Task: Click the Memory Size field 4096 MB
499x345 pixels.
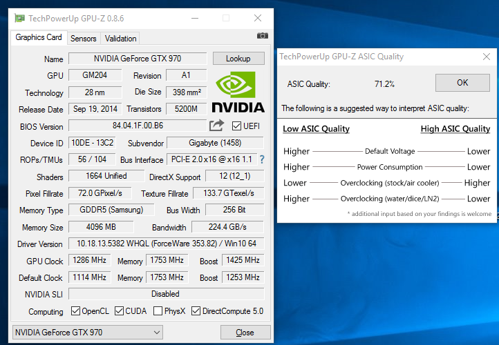Action: pyautogui.click(x=101, y=227)
